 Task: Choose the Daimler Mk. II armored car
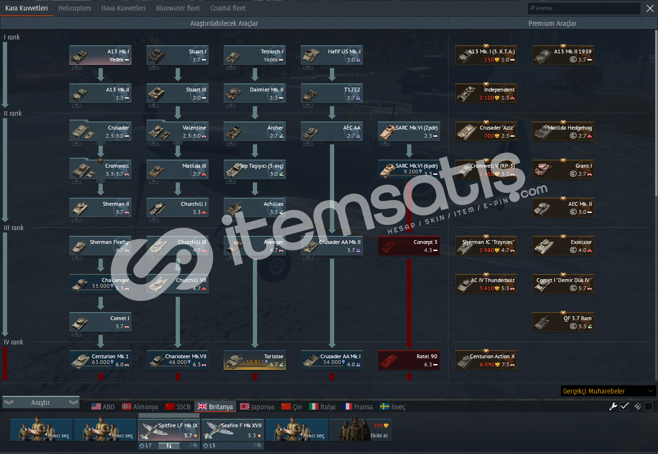pos(255,93)
